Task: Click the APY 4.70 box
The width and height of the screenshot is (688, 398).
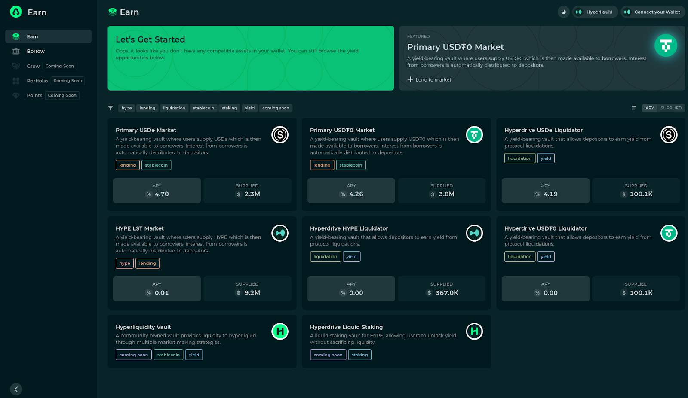Action: [x=157, y=191]
